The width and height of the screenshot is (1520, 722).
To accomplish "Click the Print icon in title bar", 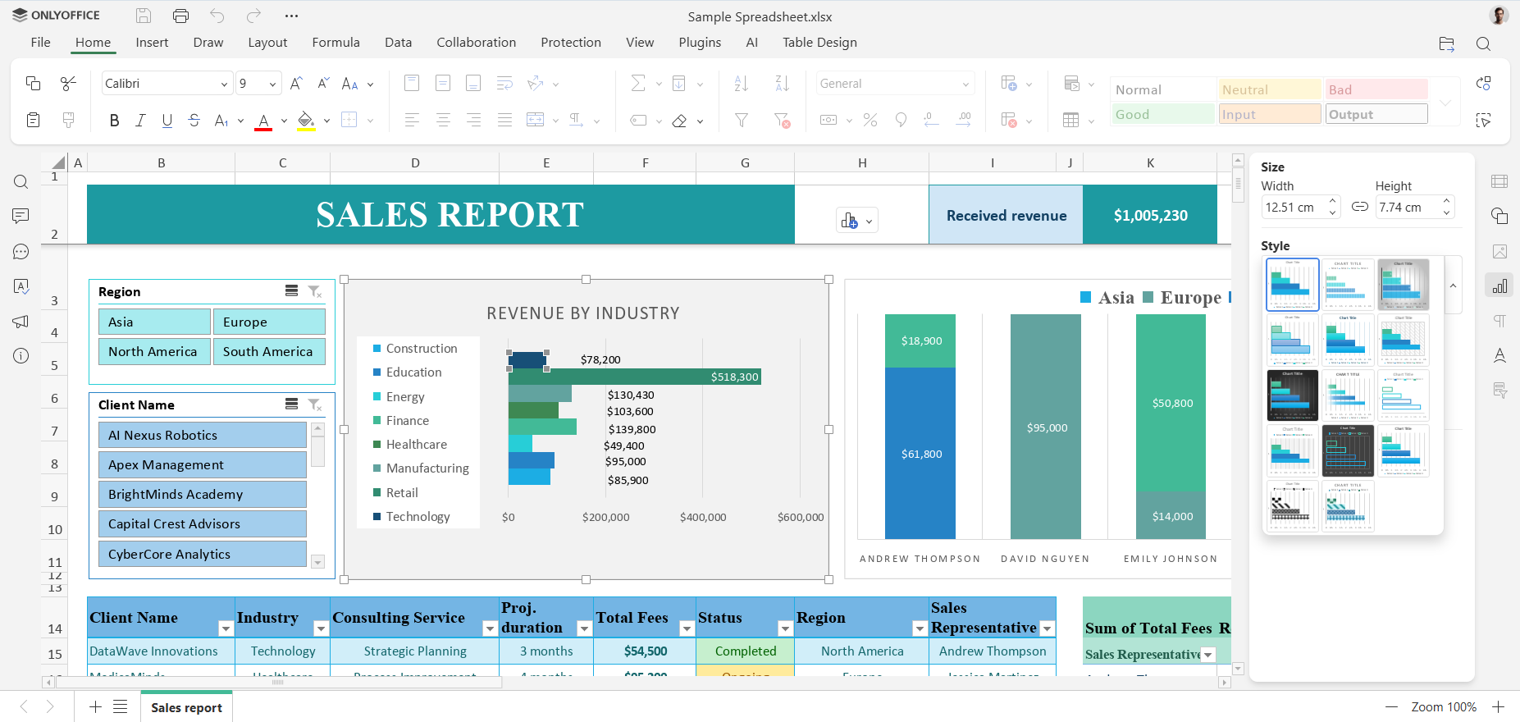I will [x=180, y=16].
